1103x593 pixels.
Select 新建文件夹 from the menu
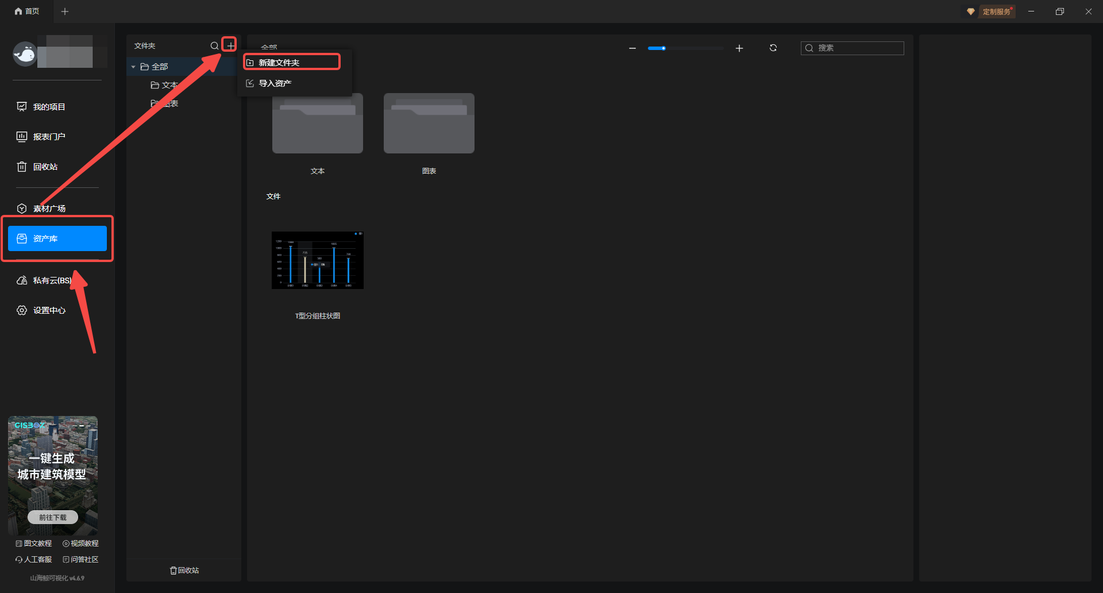(x=291, y=62)
